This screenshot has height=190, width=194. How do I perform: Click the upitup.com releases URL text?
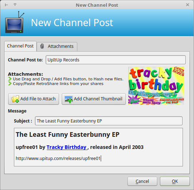pos(58,159)
